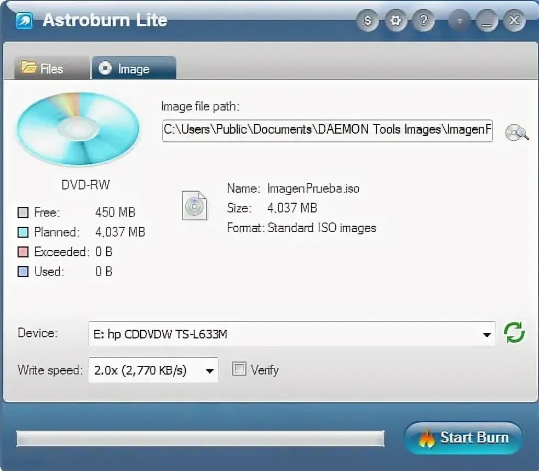This screenshot has height=471, width=539.
Task: Browse for an image file with magnifier icon
Action: (x=517, y=133)
